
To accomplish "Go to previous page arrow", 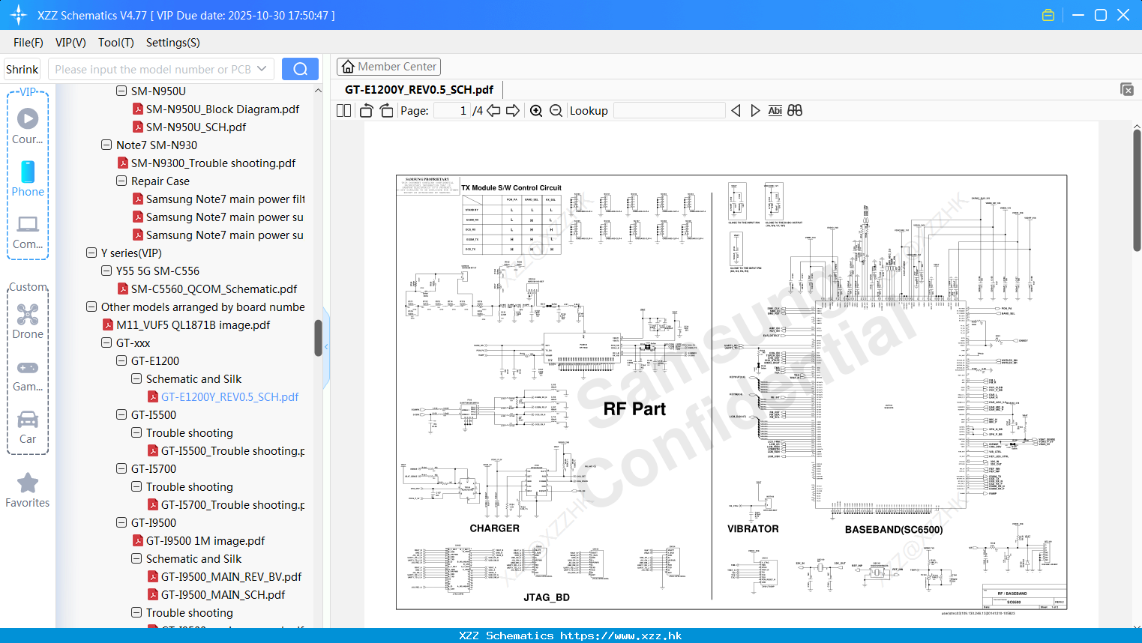I will click(x=493, y=111).
